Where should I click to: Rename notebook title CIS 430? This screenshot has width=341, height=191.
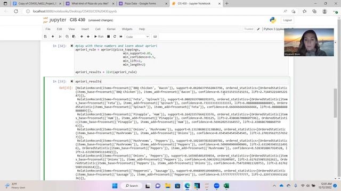77,20
